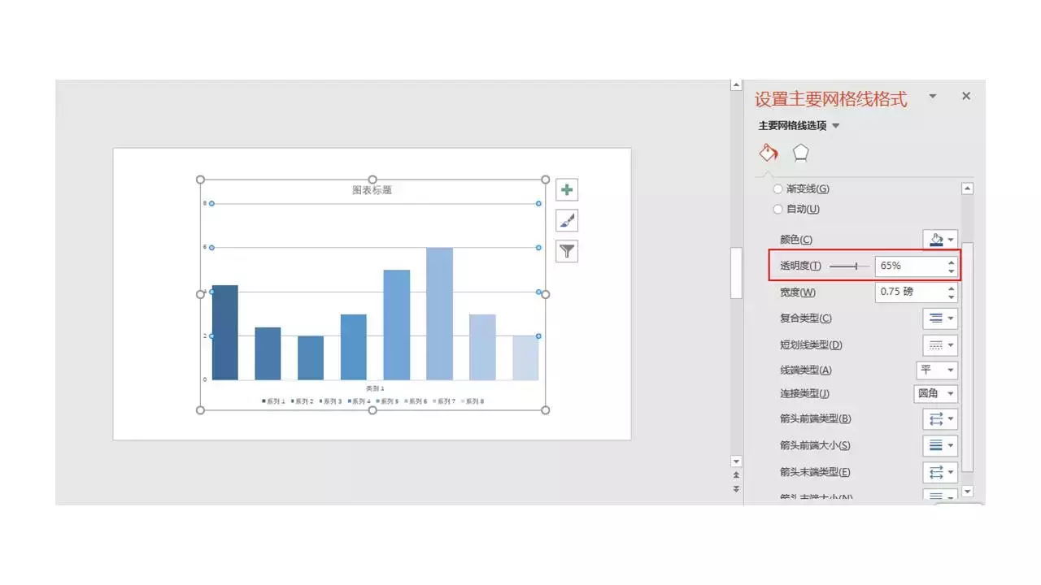This screenshot has height=585, width=1041.
Task: Expand the 线端类型 cap type dropdown
Action: click(937, 370)
